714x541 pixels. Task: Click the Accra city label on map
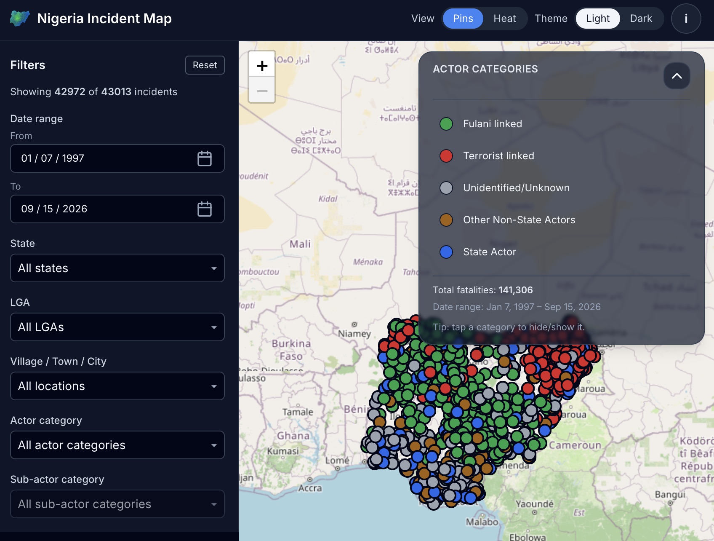(x=310, y=488)
